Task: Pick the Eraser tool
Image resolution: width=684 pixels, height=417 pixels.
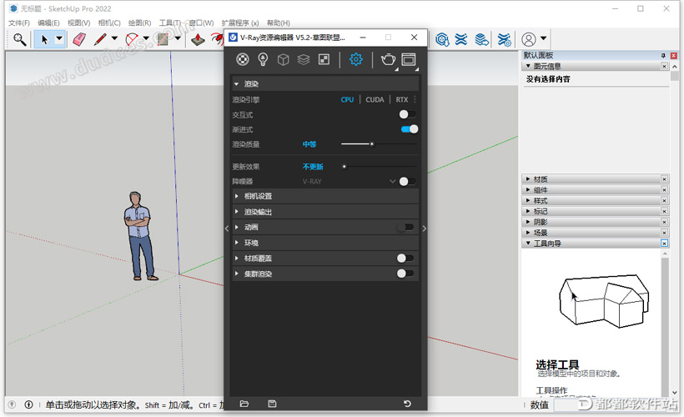Action: (79, 39)
